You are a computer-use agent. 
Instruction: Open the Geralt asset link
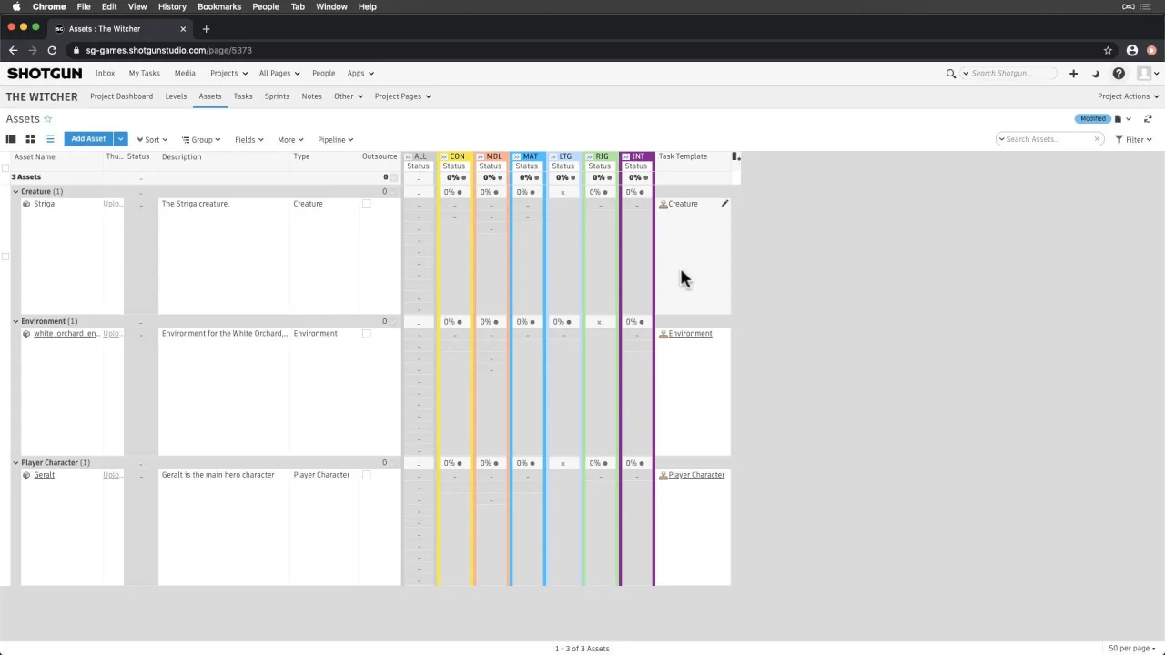point(44,475)
